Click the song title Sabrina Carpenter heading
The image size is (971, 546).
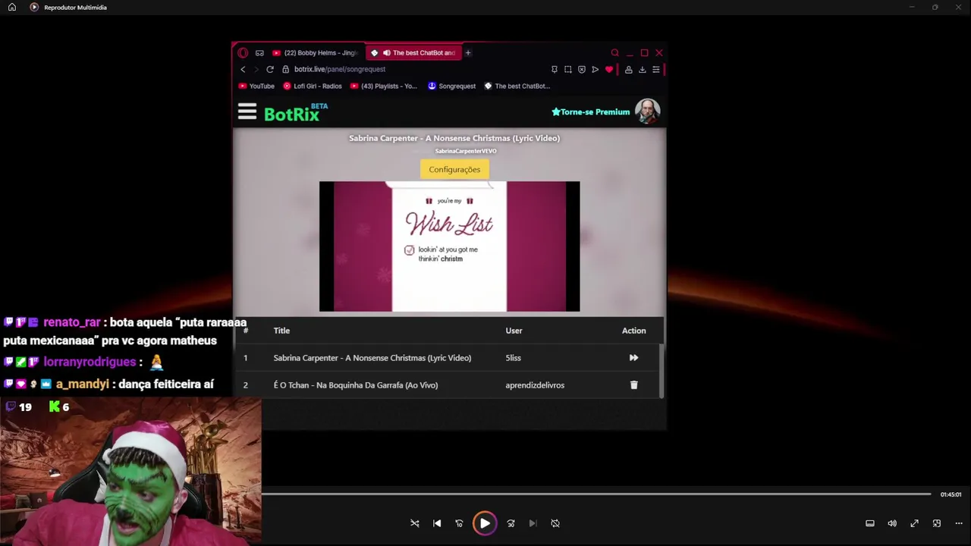click(454, 138)
